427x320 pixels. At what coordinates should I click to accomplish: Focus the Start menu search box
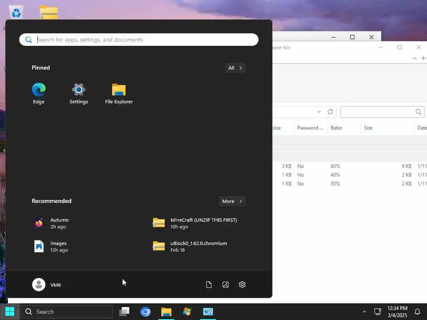pyautogui.click(x=139, y=40)
